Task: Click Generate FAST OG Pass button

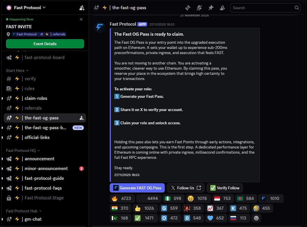Action: point(137,188)
